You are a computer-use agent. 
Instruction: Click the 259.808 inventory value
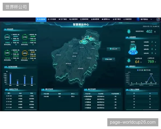point(33,37)
